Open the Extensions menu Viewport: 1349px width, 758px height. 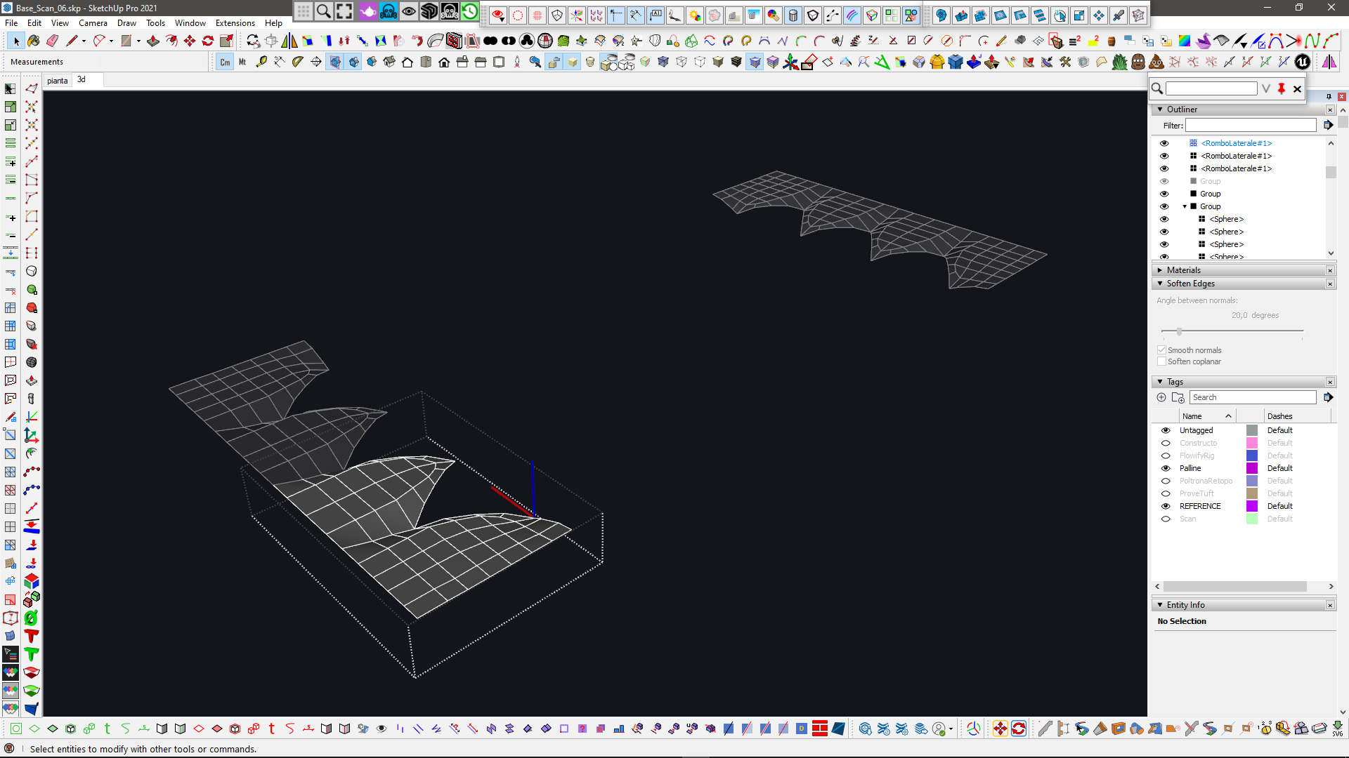coord(235,23)
